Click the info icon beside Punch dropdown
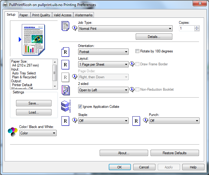Viewport: 209px width, 175px height. [x=146, y=120]
